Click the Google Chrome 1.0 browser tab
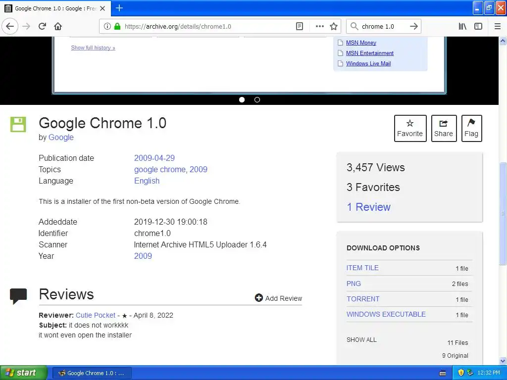 pyautogui.click(x=55, y=8)
